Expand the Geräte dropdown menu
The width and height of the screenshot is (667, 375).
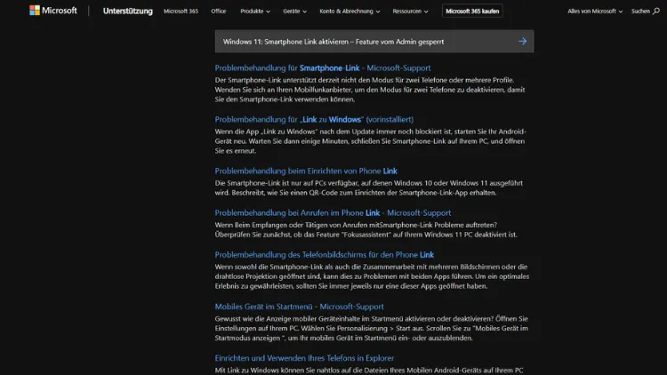tap(294, 11)
